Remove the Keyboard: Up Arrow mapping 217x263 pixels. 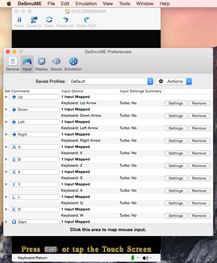click(x=199, y=103)
